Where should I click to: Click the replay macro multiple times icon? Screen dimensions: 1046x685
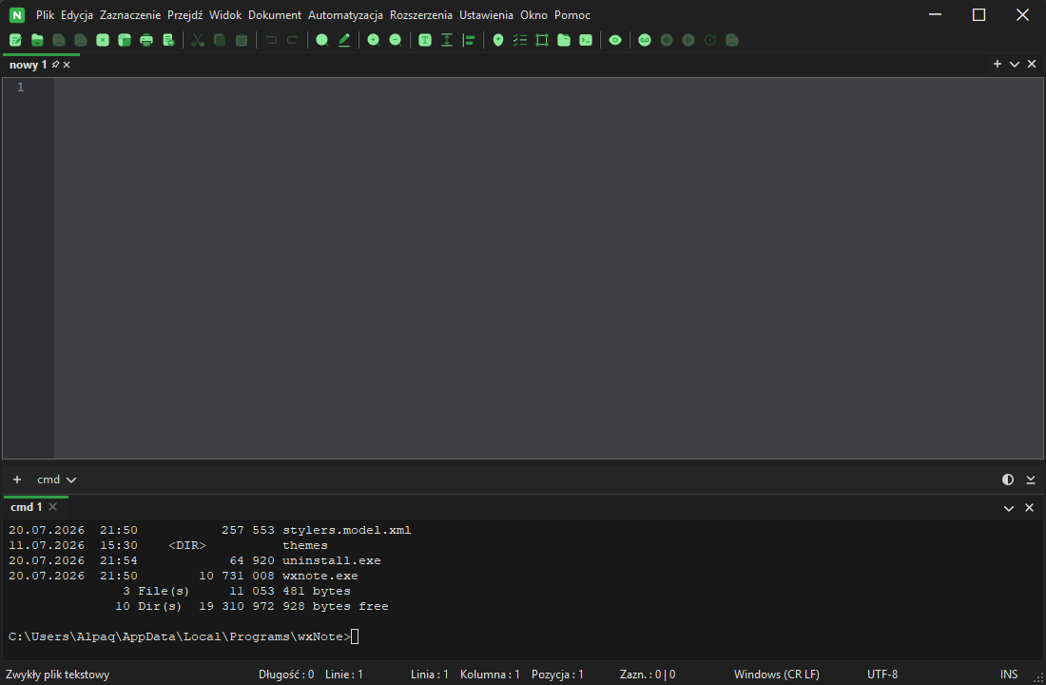(710, 40)
